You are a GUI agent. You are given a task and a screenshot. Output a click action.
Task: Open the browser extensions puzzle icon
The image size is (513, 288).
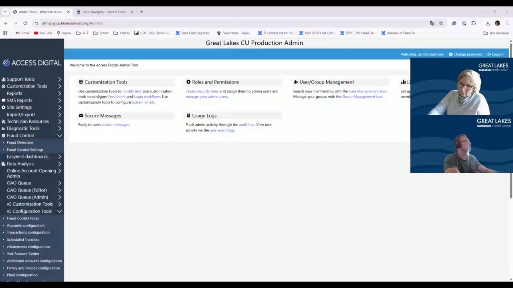pos(473,23)
